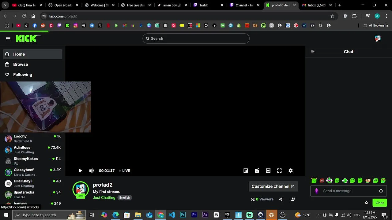Insert the angel halo green emote
The width and height of the screenshot is (392, 220).
(x=314, y=181)
